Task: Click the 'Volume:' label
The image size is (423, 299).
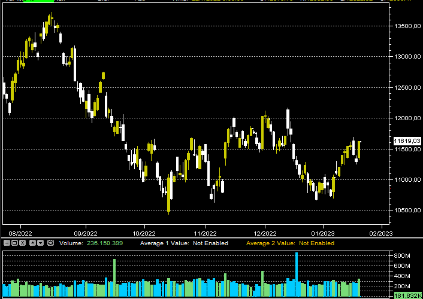Action: [x=71, y=243]
